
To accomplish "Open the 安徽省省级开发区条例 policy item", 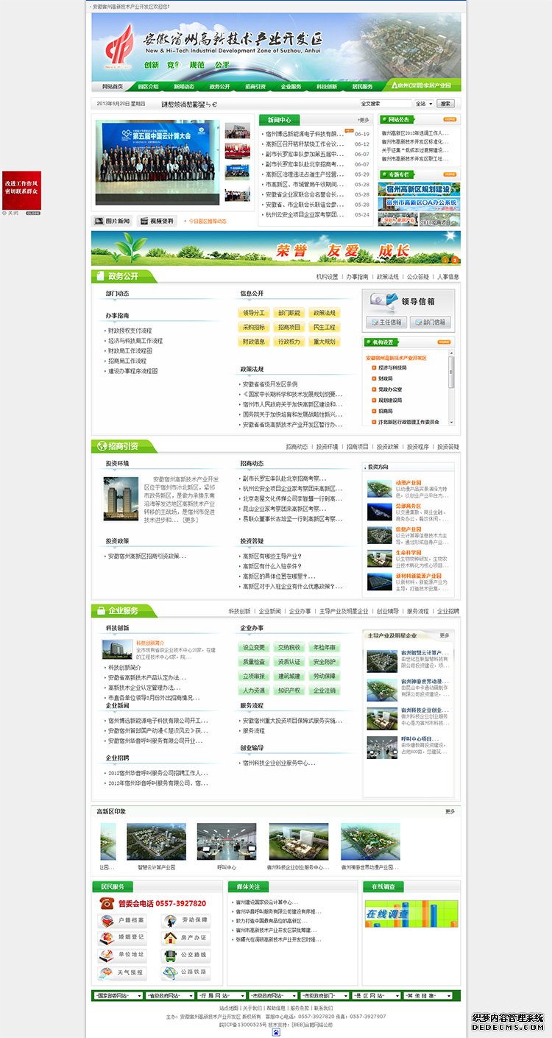I will 270,384.
